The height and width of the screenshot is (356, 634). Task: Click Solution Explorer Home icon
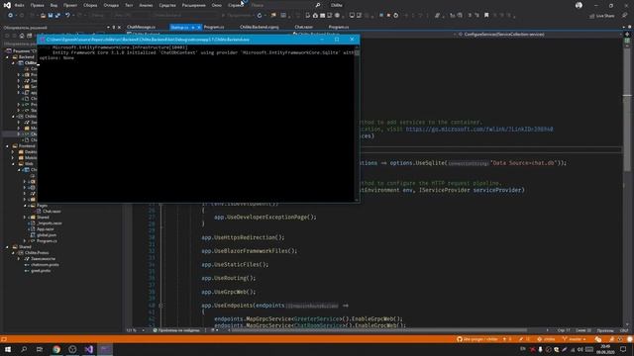(x=22, y=36)
